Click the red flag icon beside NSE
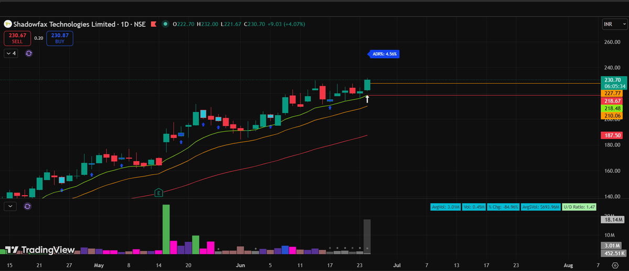629x271 pixels. click(x=154, y=24)
